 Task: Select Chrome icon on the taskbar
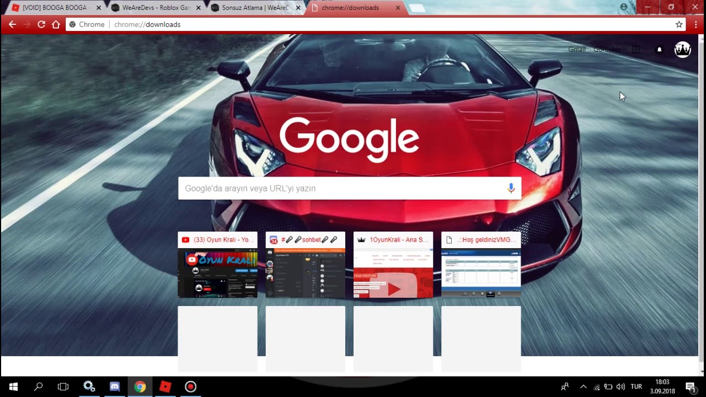coord(140,387)
